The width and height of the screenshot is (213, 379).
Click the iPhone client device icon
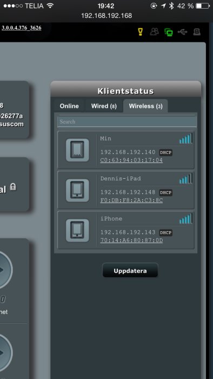(77, 230)
